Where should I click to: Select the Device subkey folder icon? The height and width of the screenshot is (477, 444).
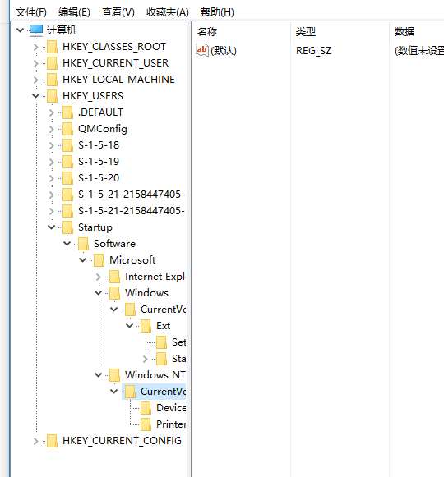pyautogui.click(x=146, y=408)
